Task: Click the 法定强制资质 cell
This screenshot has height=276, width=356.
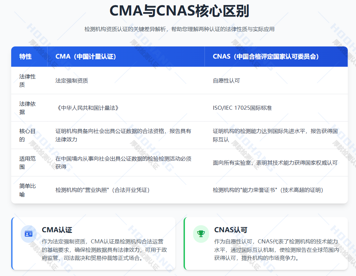Action: point(72,81)
